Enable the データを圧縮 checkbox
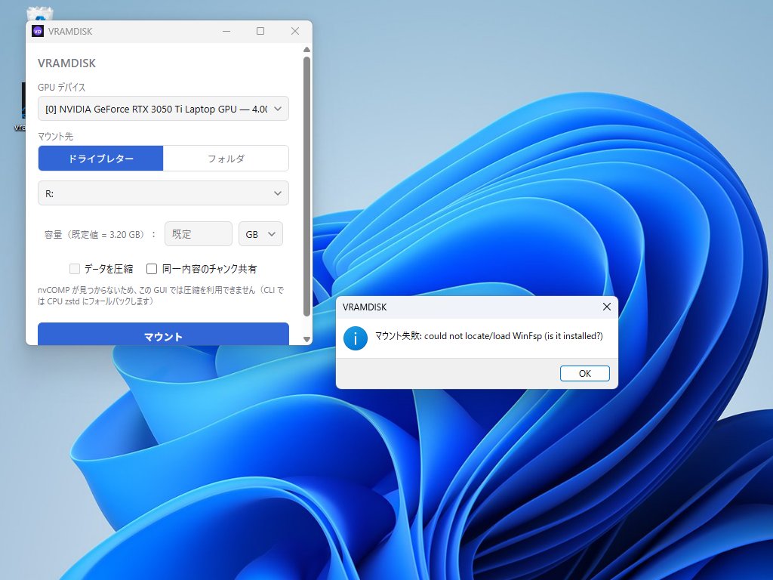 75,269
